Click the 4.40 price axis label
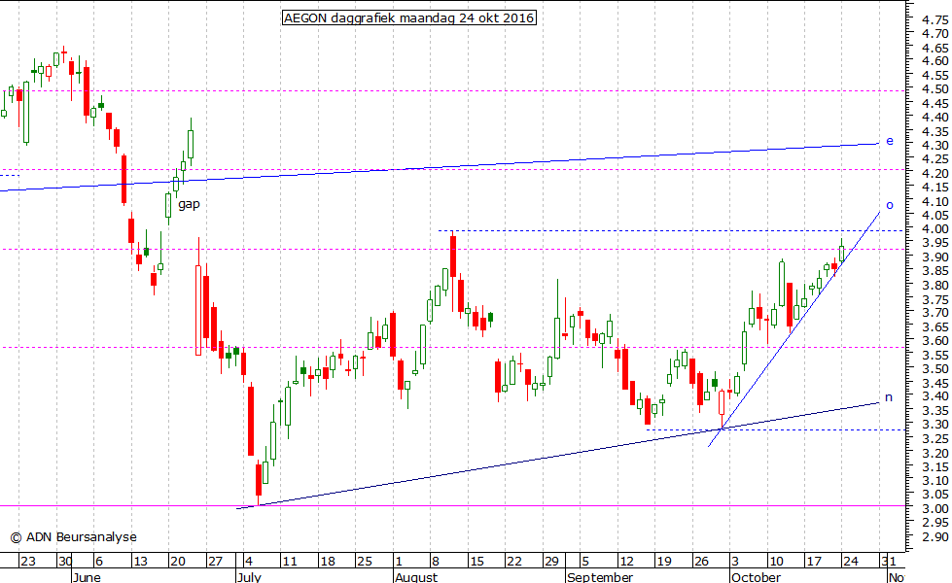Viewport: 952px width, 583px height. coord(935,117)
